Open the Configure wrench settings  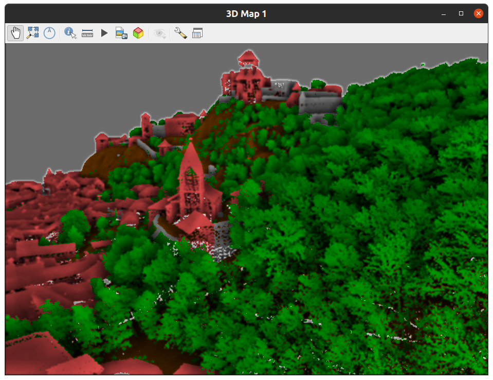(x=180, y=32)
